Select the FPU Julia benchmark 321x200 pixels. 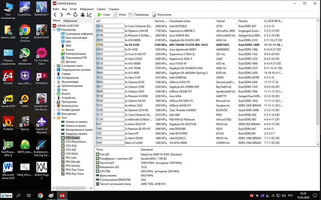tap(71, 157)
